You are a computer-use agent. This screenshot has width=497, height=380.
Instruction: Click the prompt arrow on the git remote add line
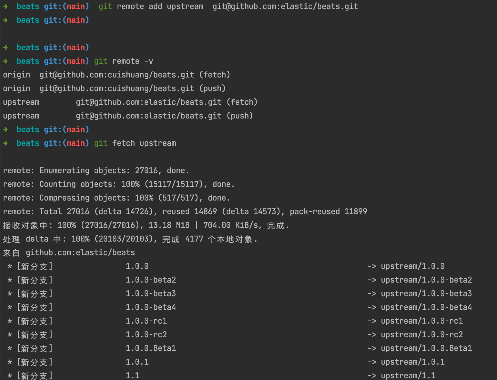[5, 7]
